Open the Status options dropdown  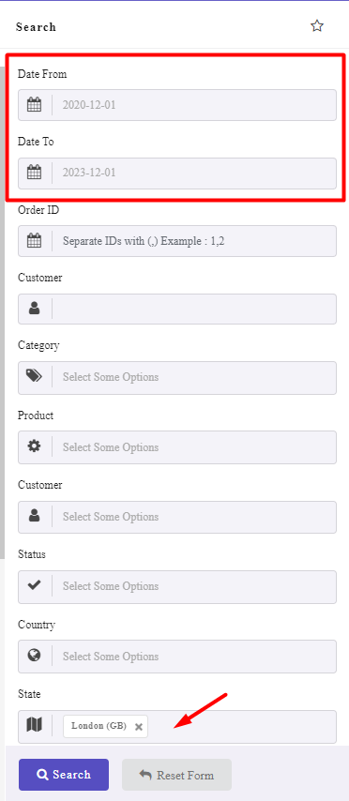194,586
